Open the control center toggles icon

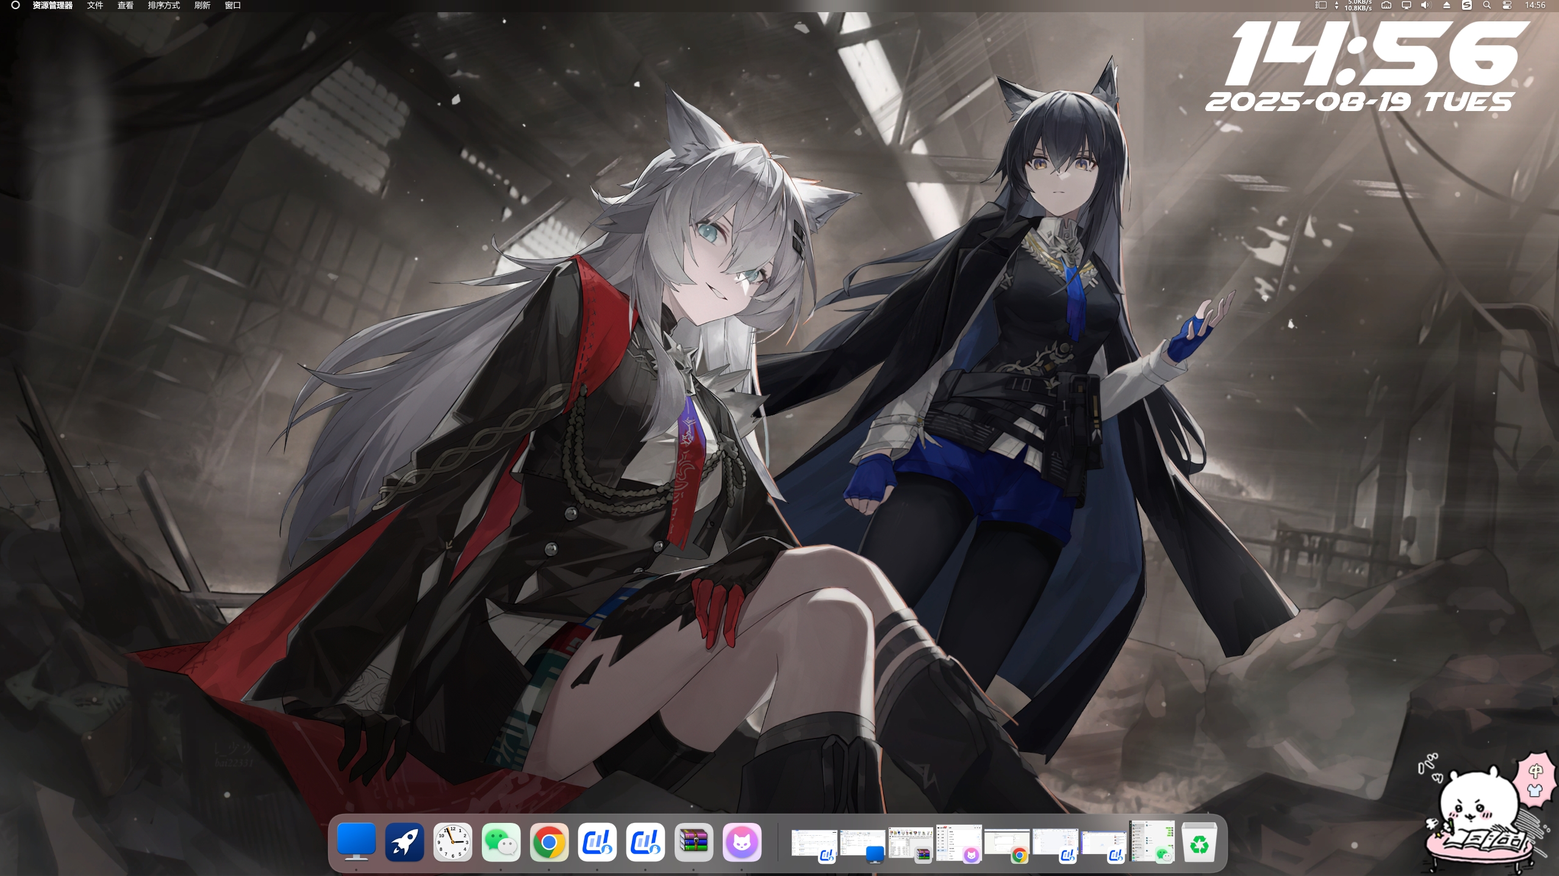1507,5
